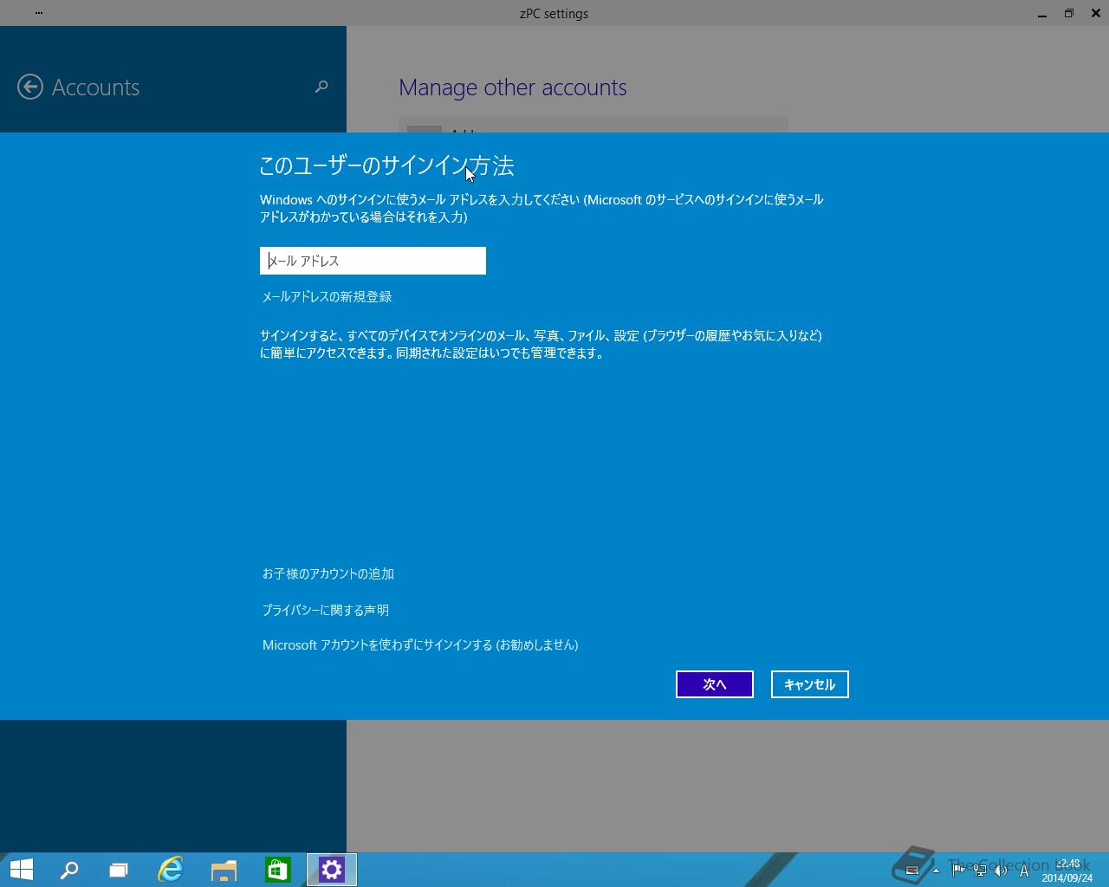
Task: Select the PC settings gear taskbar button
Action: (x=332, y=870)
